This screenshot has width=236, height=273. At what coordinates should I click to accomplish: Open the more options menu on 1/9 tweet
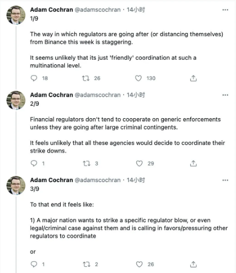click(225, 10)
